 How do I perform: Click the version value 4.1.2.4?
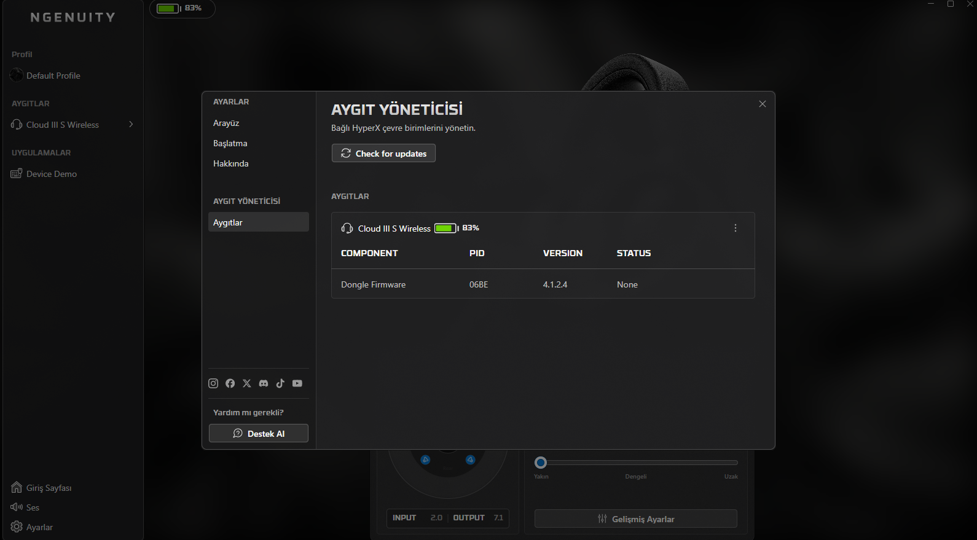(555, 284)
